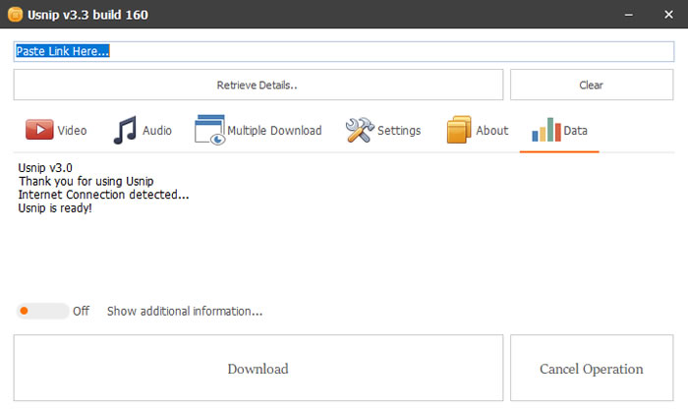Click the Usnip logo in title bar
Image resolution: width=688 pixels, height=409 pixels.
point(15,15)
